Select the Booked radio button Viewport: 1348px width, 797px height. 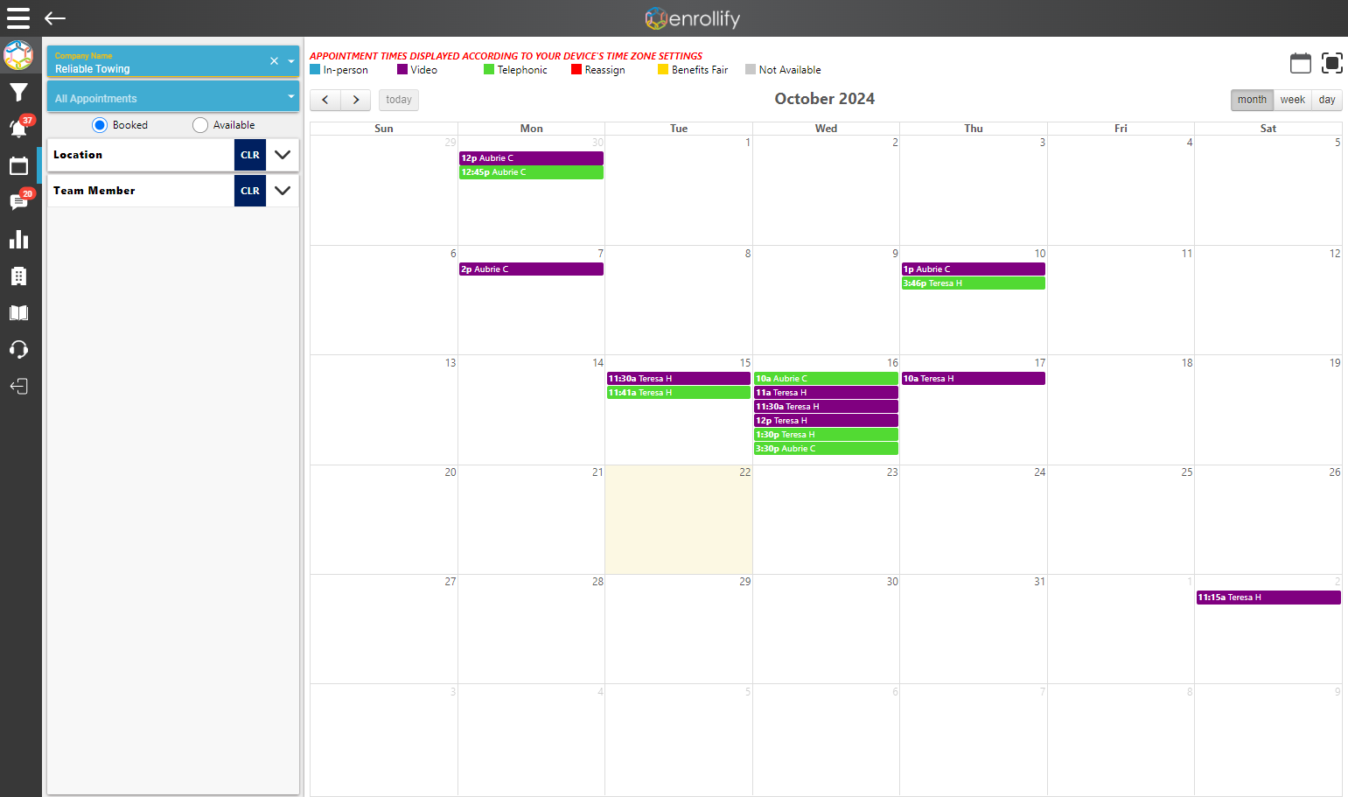pyautogui.click(x=100, y=125)
